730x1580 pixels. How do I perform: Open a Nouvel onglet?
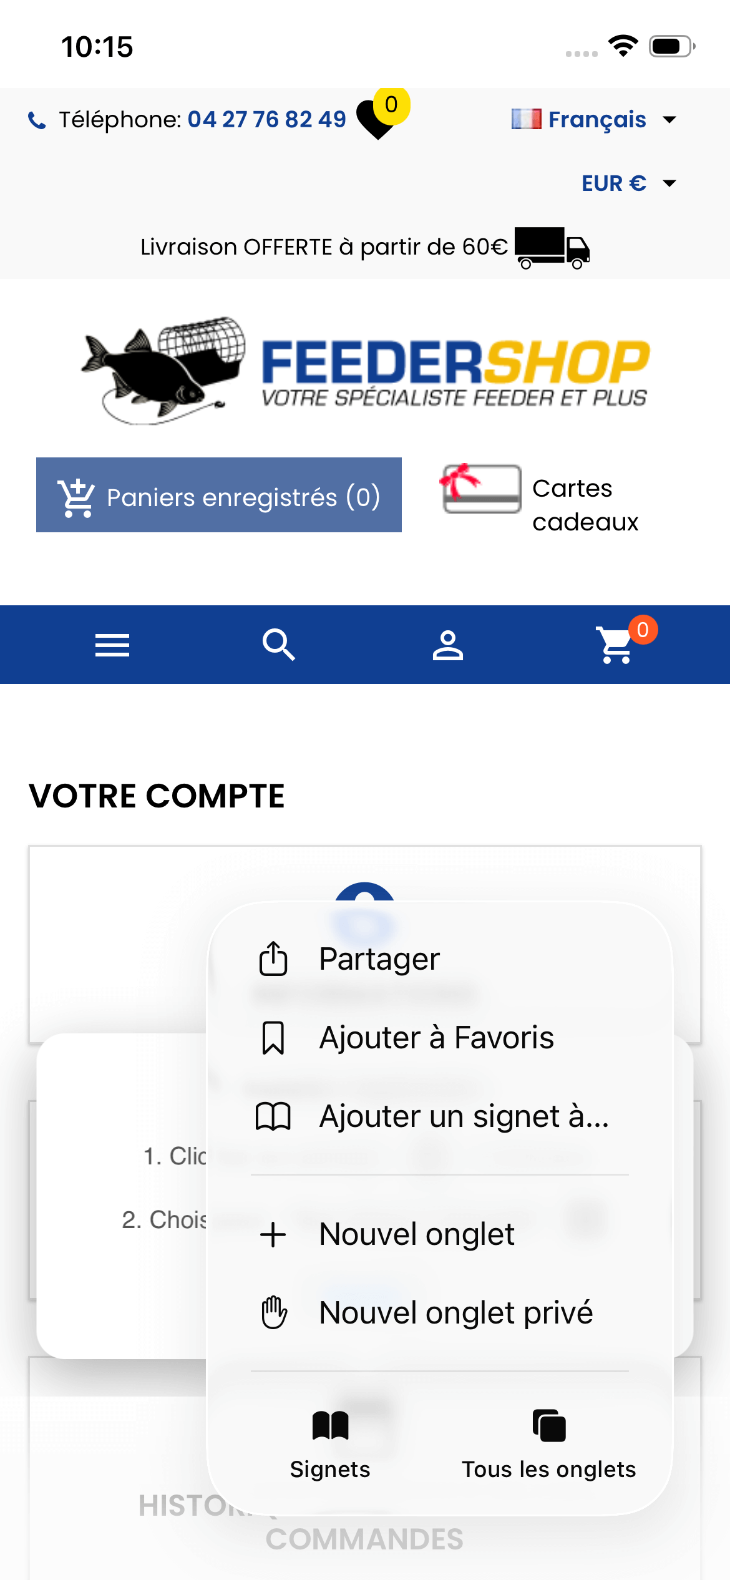416,1234
